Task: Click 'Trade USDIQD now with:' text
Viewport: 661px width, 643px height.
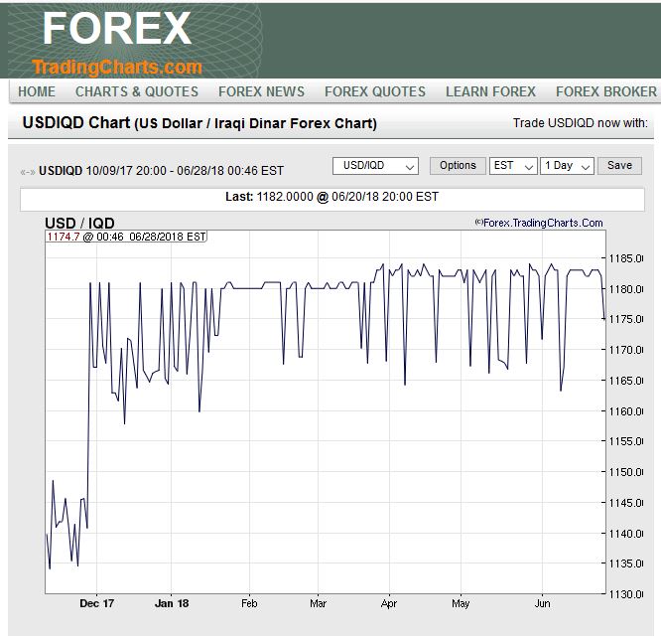Action: tap(580, 123)
